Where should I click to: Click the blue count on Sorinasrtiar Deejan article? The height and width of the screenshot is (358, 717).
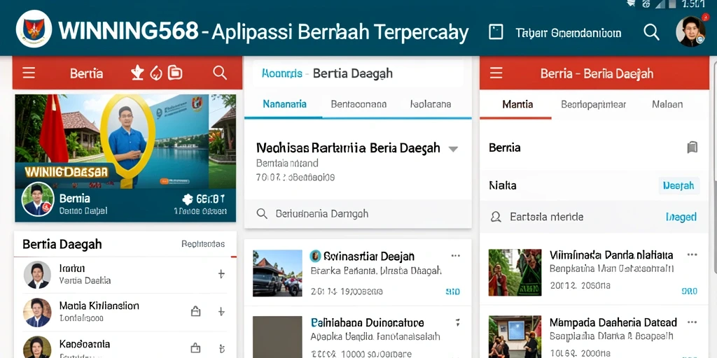click(x=453, y=292)
